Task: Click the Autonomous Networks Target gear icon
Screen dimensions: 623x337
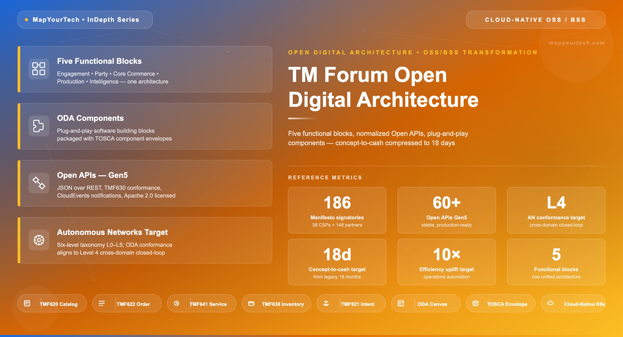Action: click(x=39, y=240)
